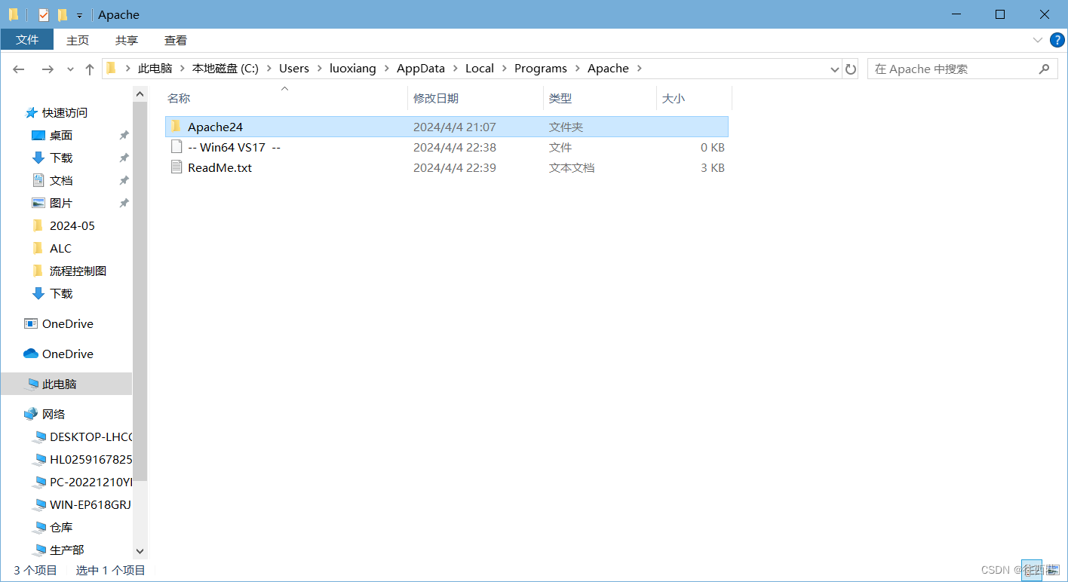
Task: Click the date 2024/4/4 22:39
Action: [x=455, y=167]
